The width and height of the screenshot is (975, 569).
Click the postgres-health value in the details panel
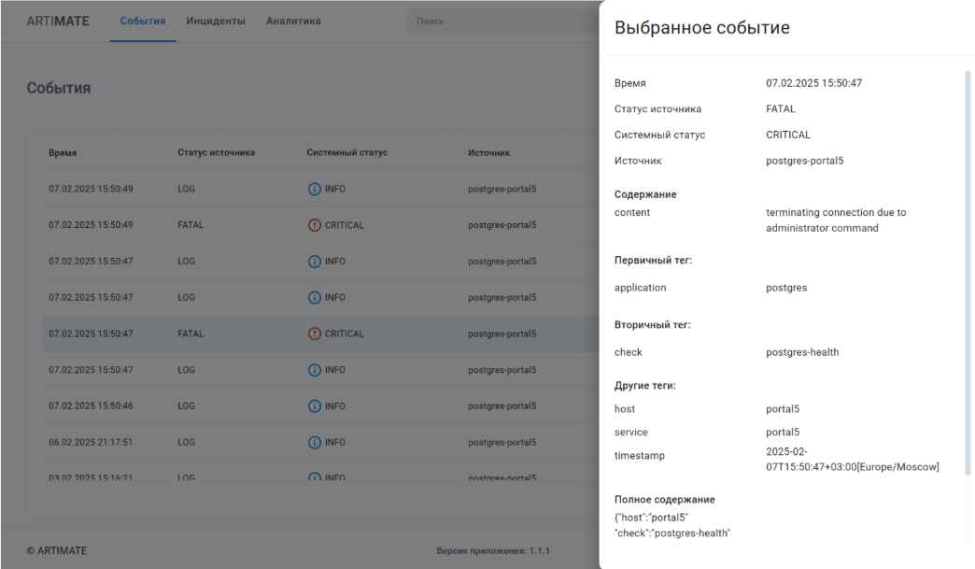[802, 352]
